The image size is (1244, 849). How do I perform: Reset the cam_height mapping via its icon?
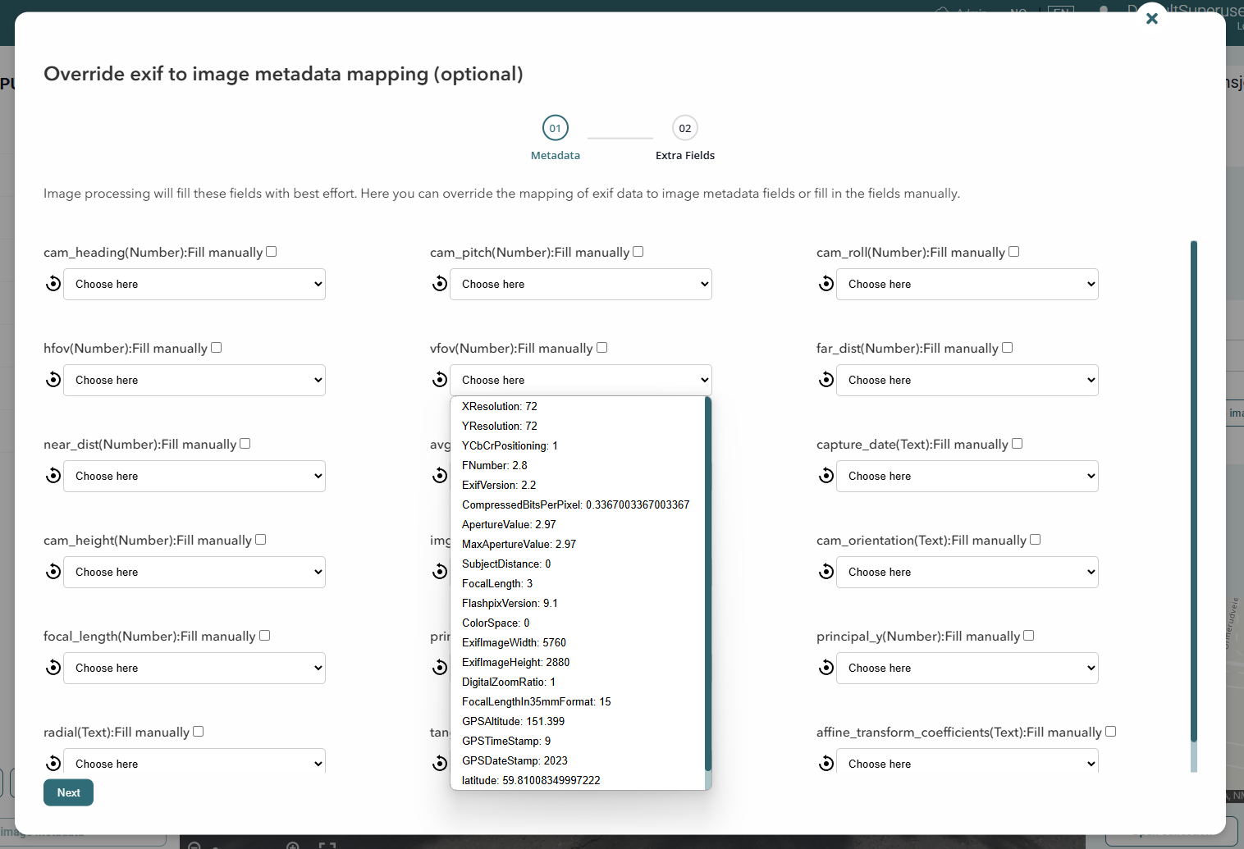click(x=53, y=572)
